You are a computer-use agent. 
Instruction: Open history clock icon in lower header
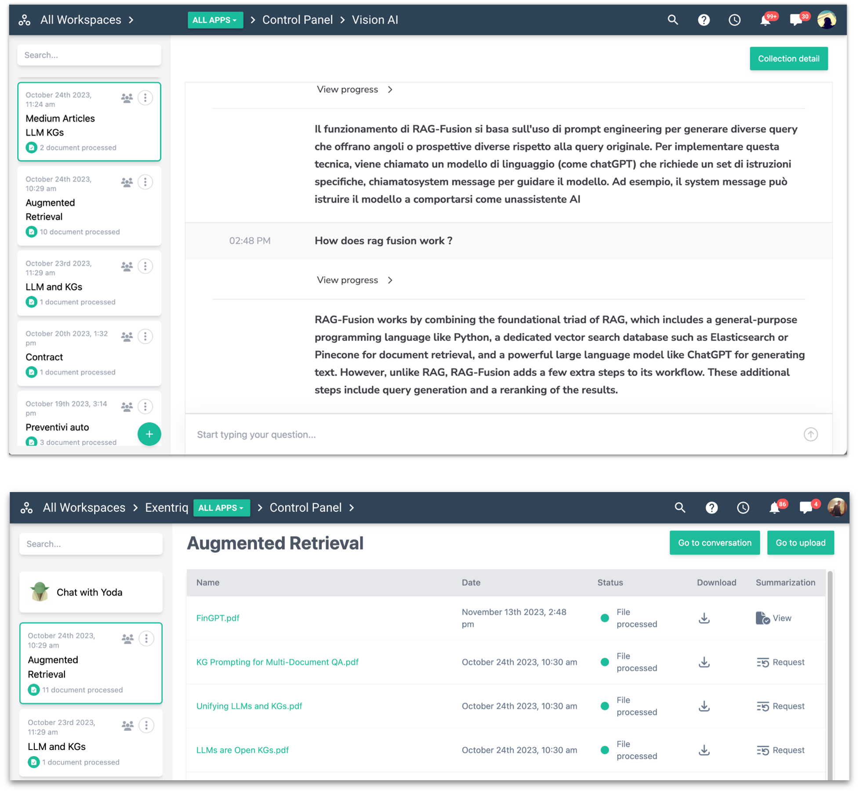click(x=743, y=508)
